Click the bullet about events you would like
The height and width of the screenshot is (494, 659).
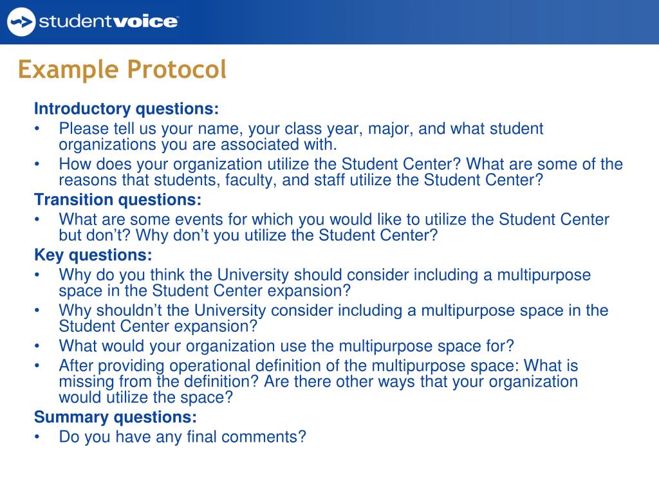pyautogui.click(x=334, y=227)
